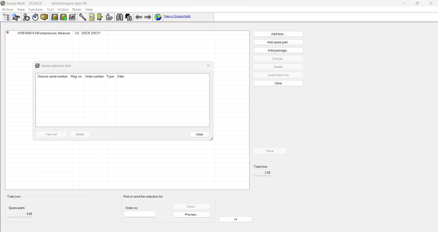This screenshot has width=438, height=232.
Task: Click the binoculars search icon
Action: pos(119,17)
